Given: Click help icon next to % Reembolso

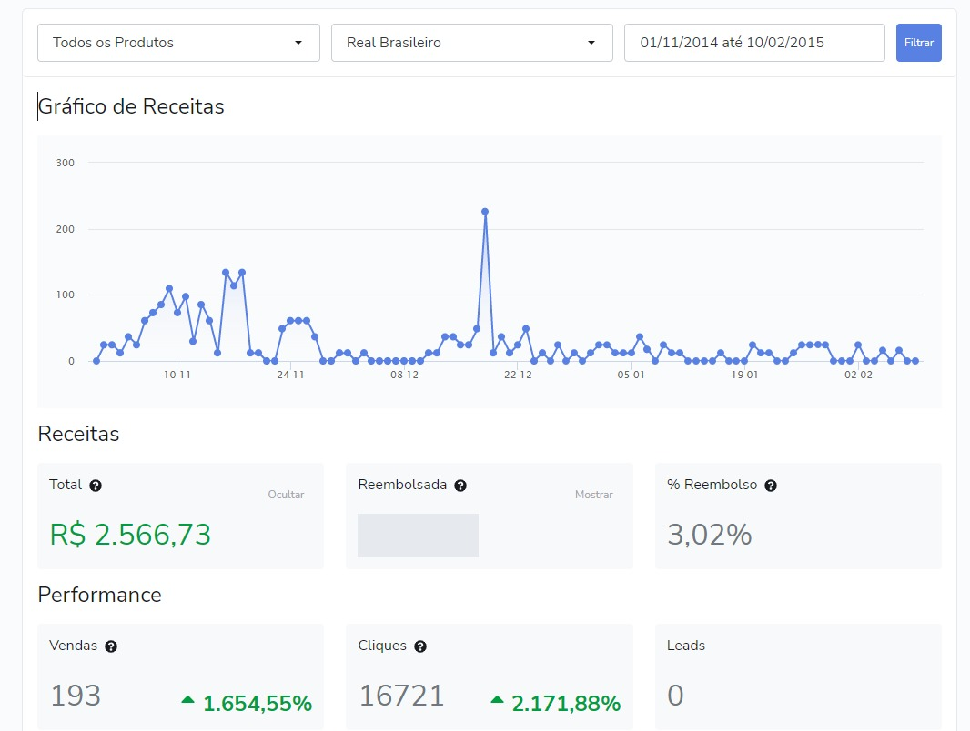Looking at the screenshot, I should (x=771, y=486).
